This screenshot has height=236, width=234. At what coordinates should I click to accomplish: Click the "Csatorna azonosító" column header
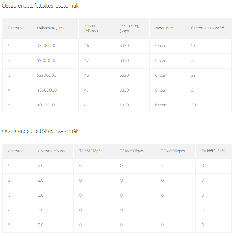pos(207,28)
